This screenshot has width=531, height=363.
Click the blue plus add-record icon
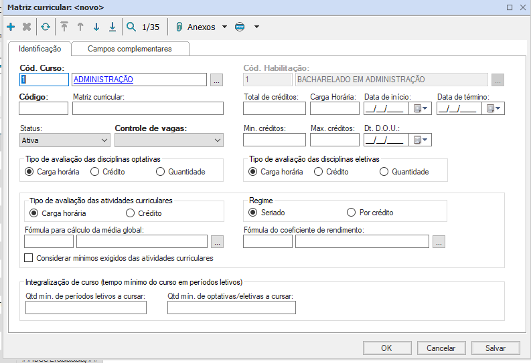pyautogui.click(x=10, y=27)
